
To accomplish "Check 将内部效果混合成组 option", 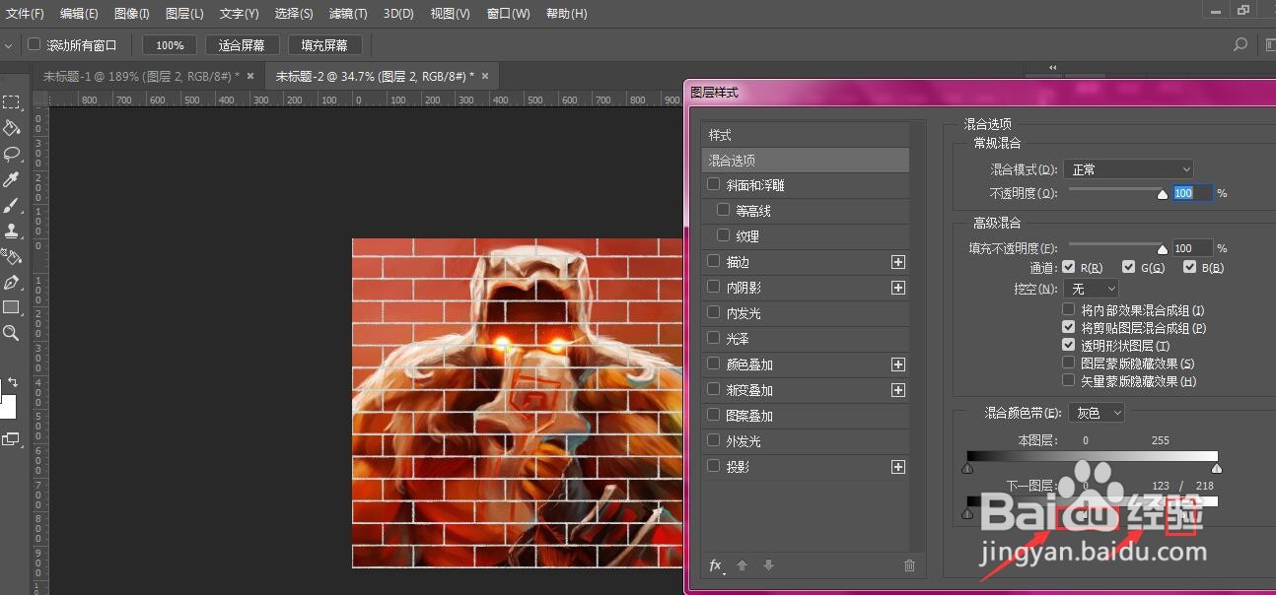I will point(1068,310).
